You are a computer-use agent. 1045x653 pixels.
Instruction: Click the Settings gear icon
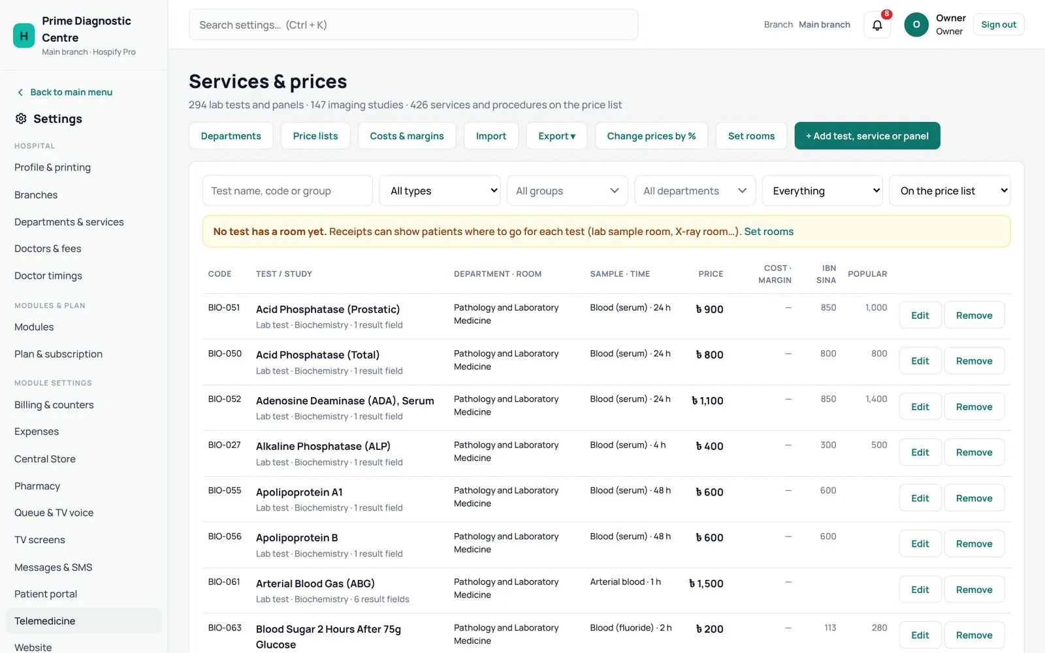21,118
